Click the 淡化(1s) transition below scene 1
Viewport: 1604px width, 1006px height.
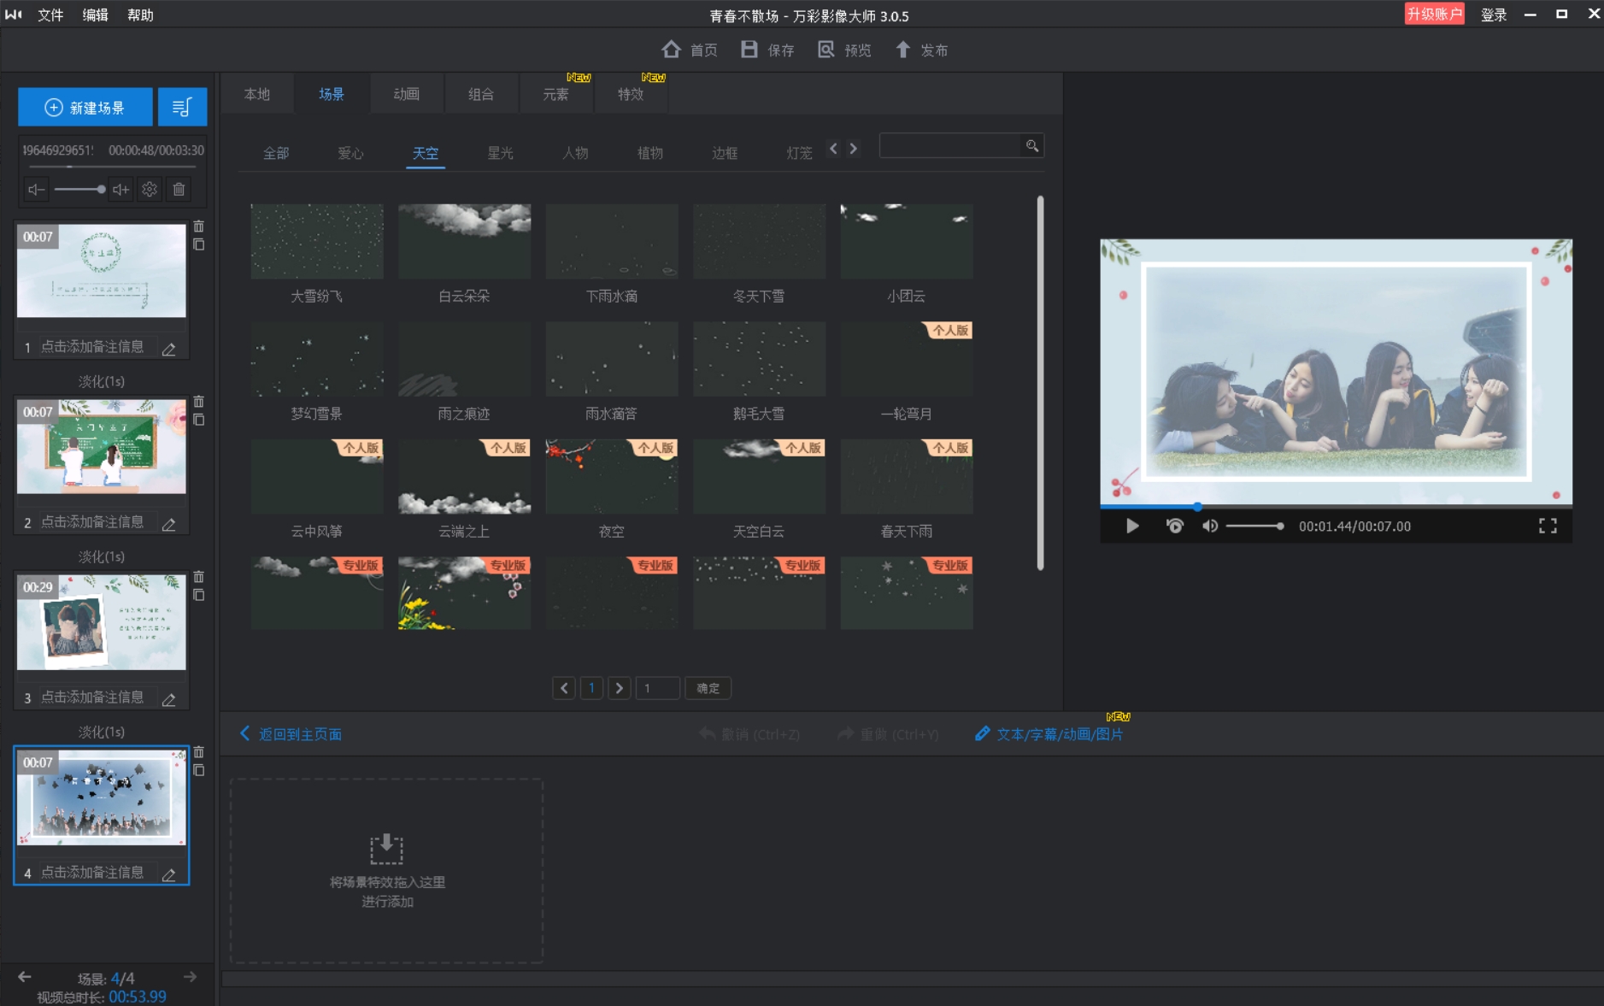coord(102,381)
